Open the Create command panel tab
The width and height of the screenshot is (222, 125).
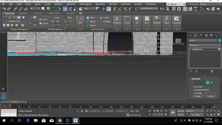tap(190, 35)
